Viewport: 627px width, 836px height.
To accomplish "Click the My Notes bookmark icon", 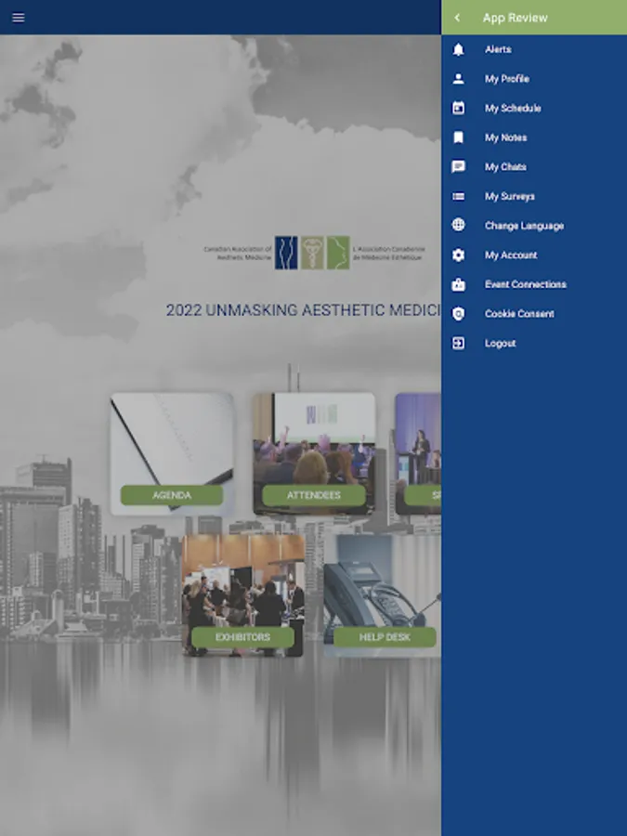I will point(459,137).
